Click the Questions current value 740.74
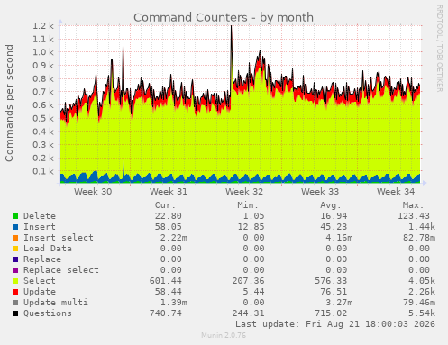The height and width of the screenshot is (345, 448). point(166,313)
